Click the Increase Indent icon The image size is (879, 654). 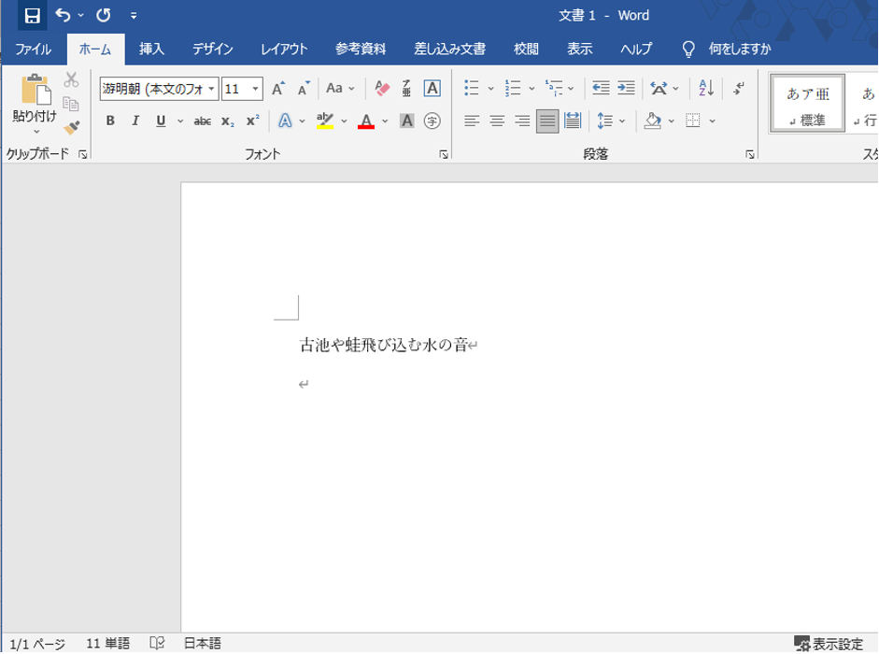pyautogui.click(x=626, y=89)
